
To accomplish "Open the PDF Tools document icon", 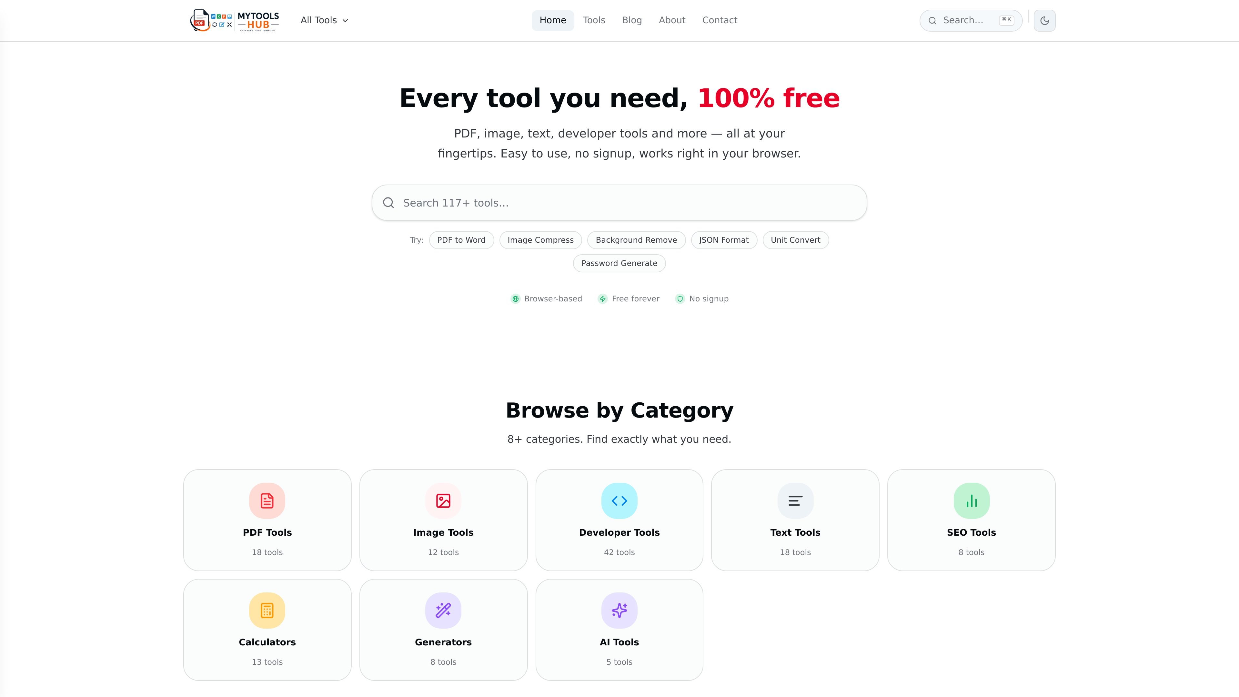I will [x=267, y=501].
